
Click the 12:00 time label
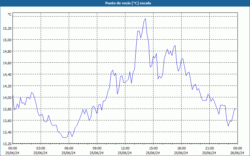[125, 148]
